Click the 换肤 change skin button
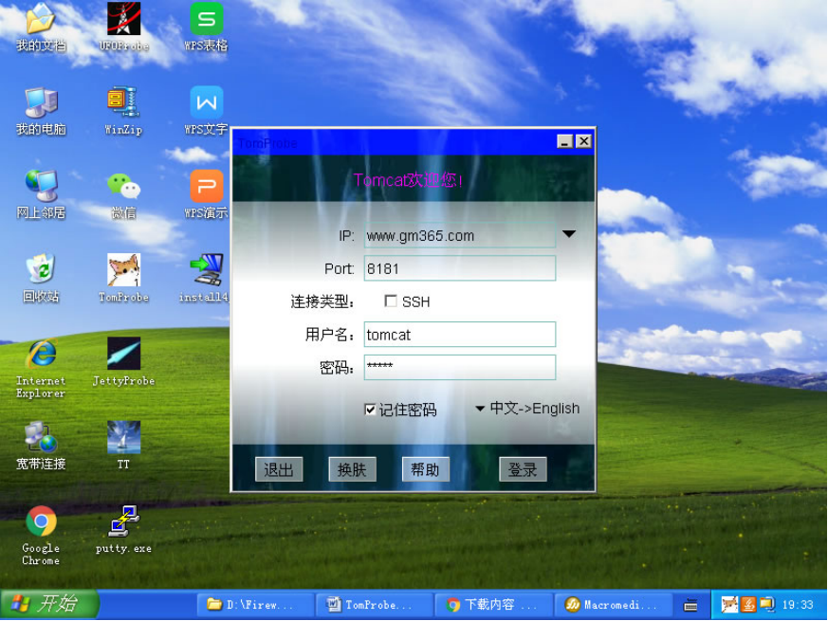This screenshot has height=621, width=828. [352, 469]
